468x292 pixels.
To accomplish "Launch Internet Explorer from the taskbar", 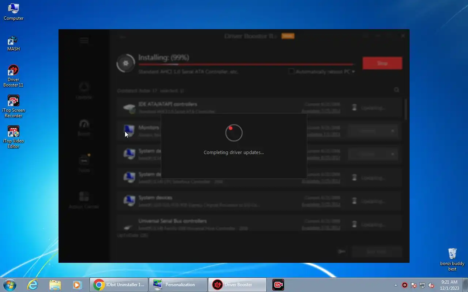I will [33, 285].
